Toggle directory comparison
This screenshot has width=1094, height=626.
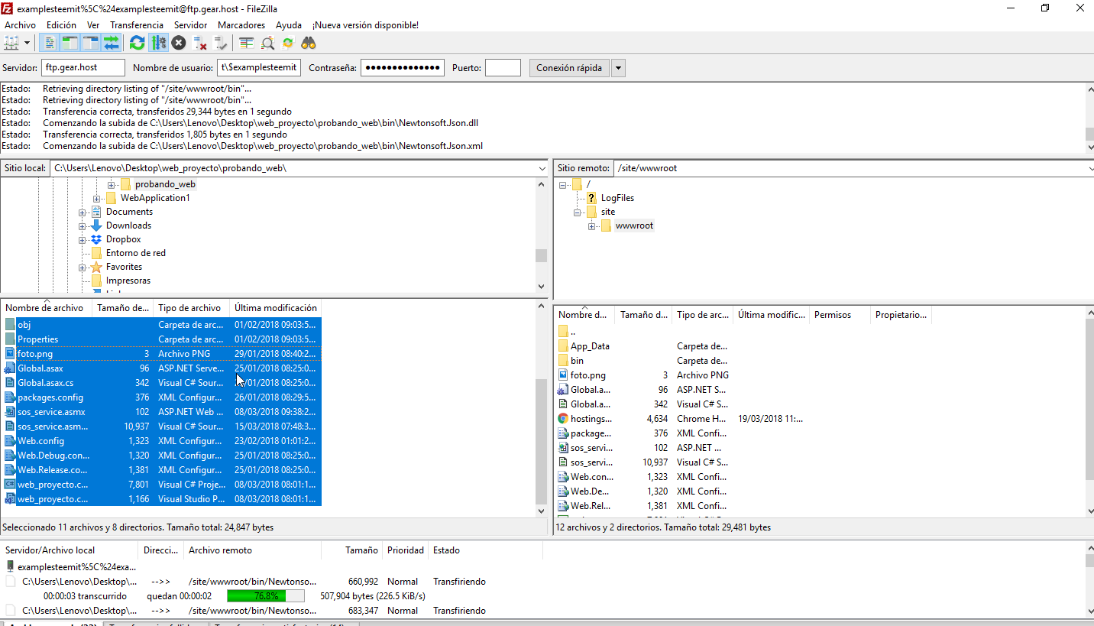[x=267, y=43]
